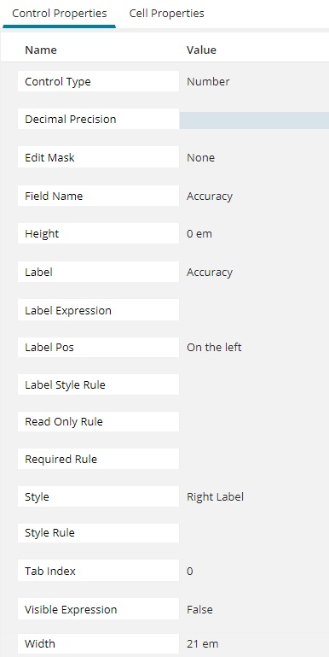The width and height of the screenshot is (329, 657).
Task: Switch to the Cell Properties tab
Action: [x=166, y=14]
